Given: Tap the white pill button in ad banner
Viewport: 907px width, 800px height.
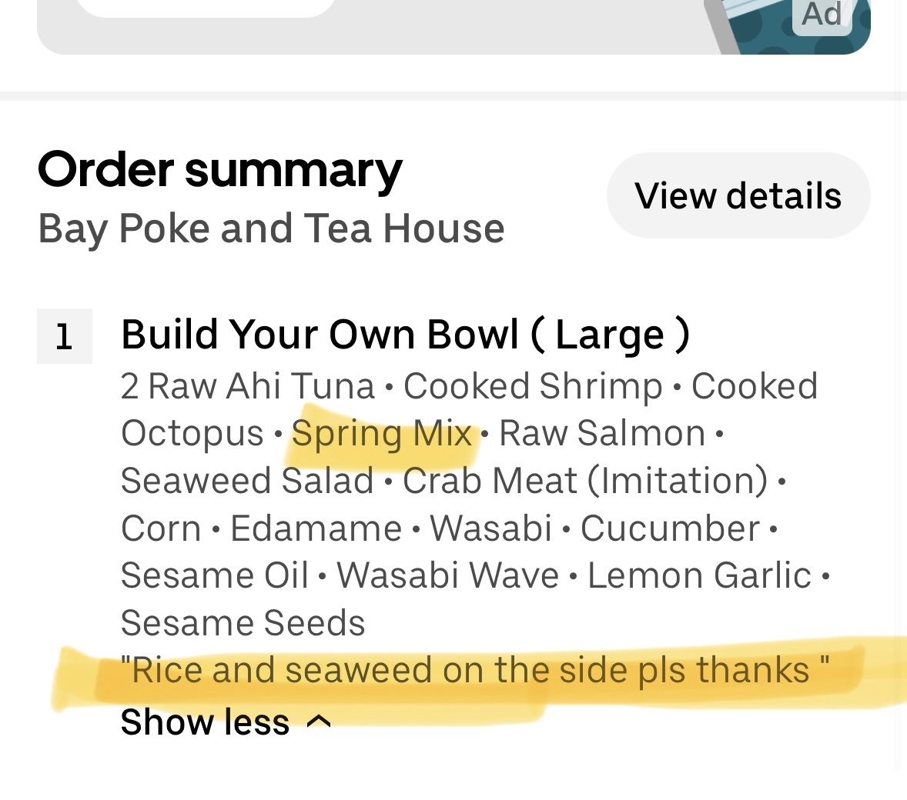Looking at the screenshot, I should 206,8.
